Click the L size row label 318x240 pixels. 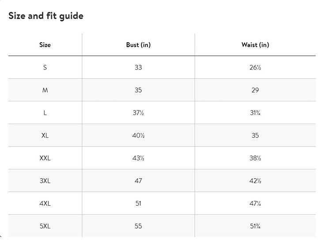click(45, 113)
